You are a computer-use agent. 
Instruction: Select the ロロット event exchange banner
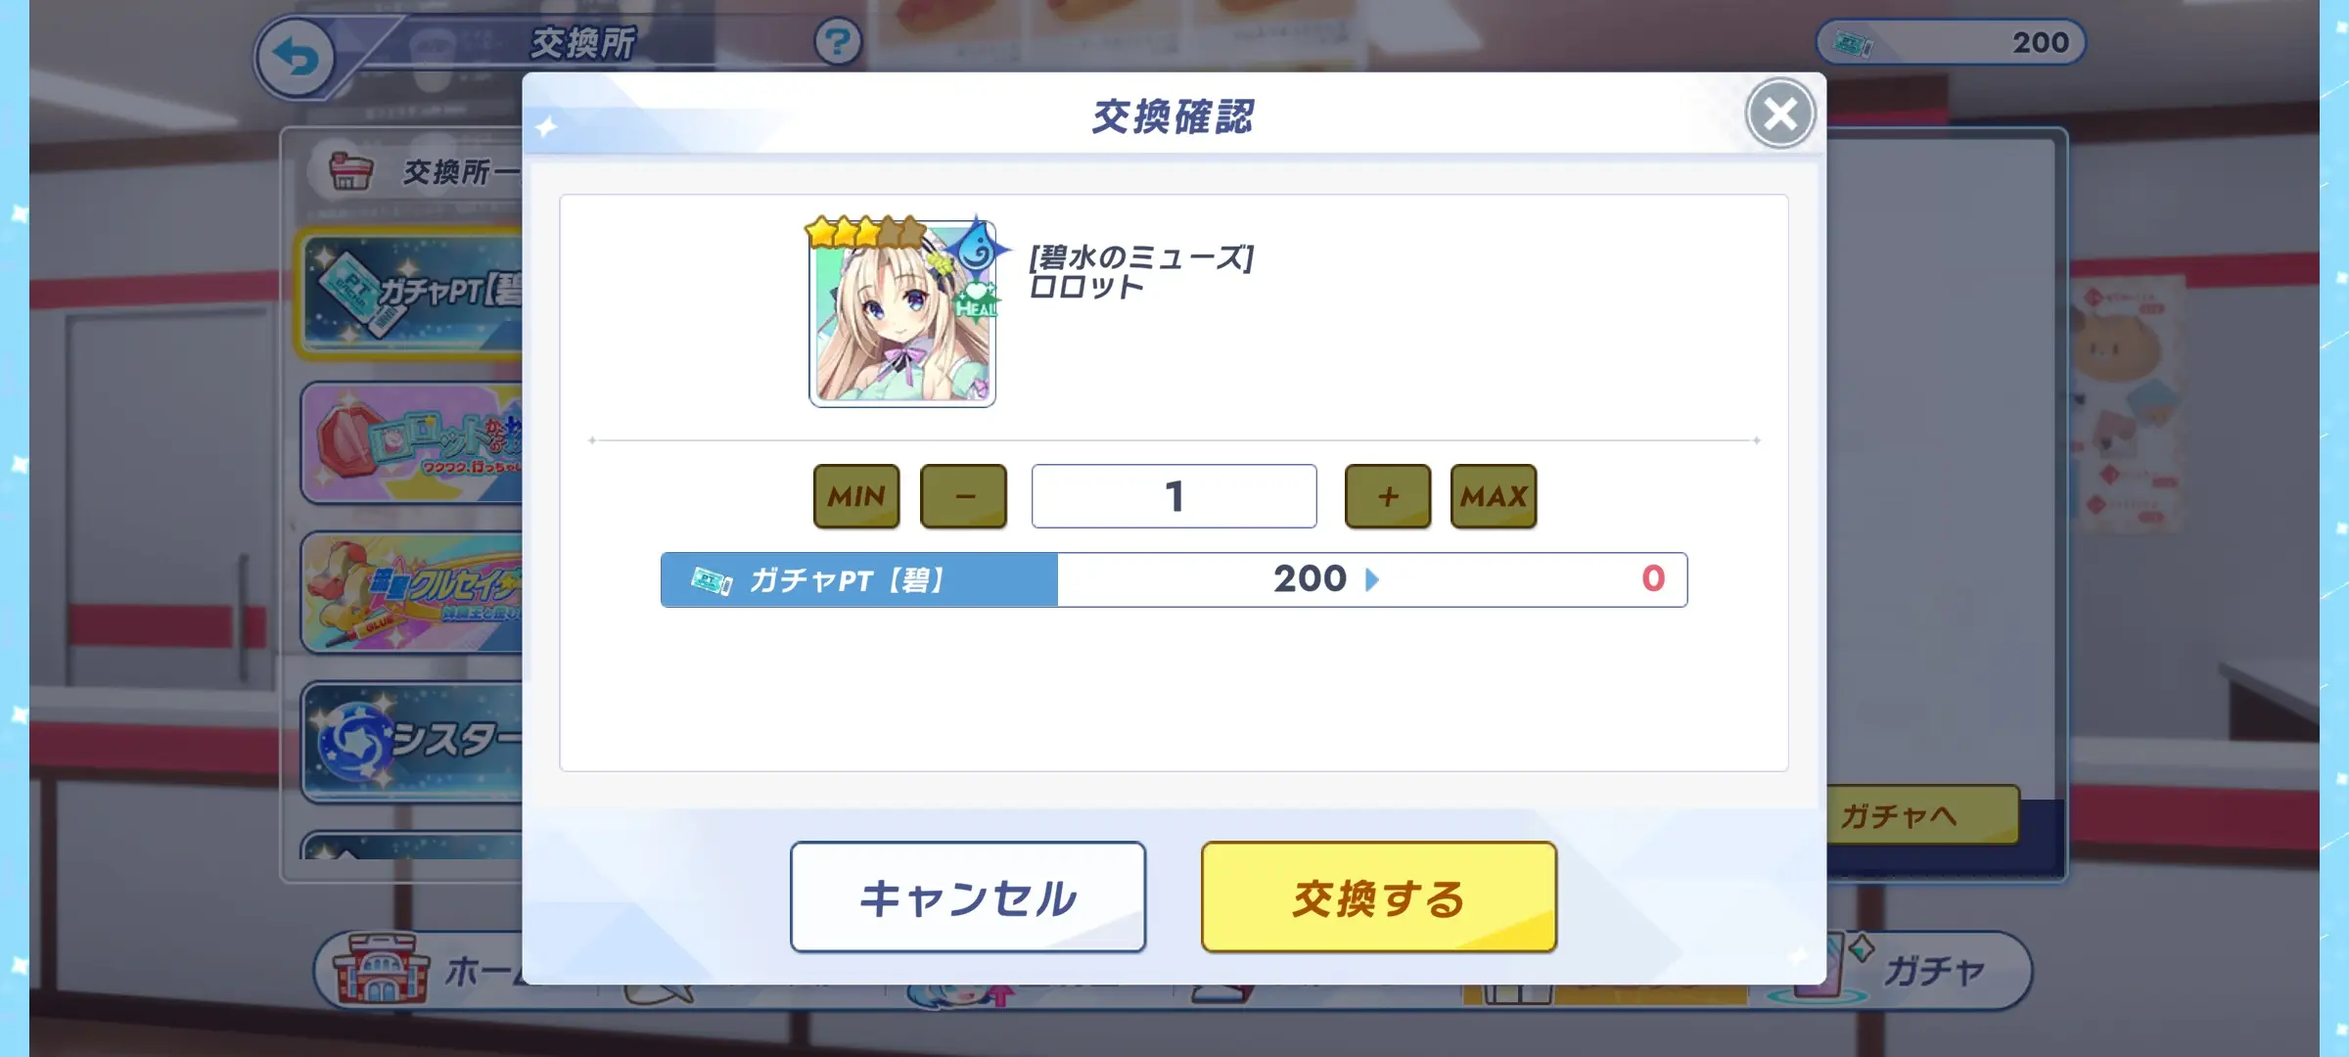pyautogui.click(x=411, y=443)
